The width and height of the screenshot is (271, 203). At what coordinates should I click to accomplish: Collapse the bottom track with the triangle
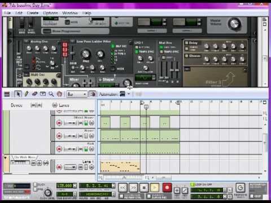pyautogui.click(x=5, y=158)
